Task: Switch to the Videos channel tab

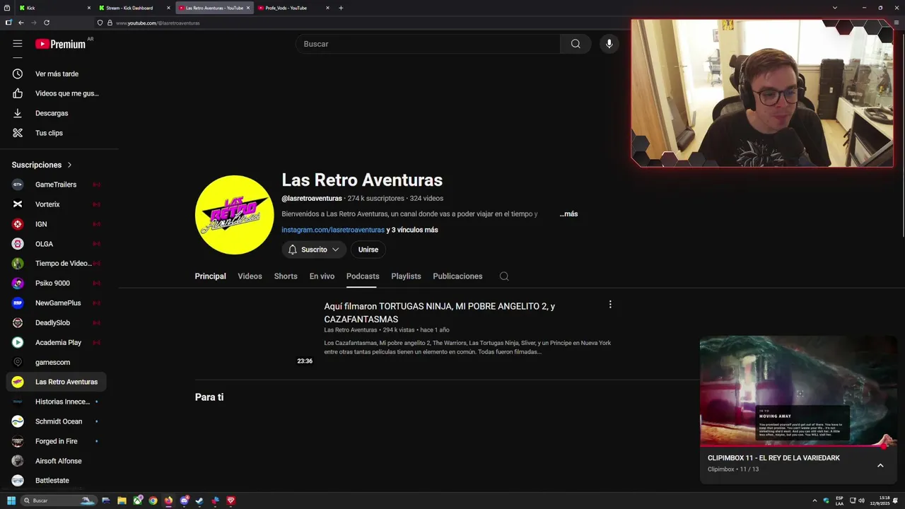Action: 250,276
